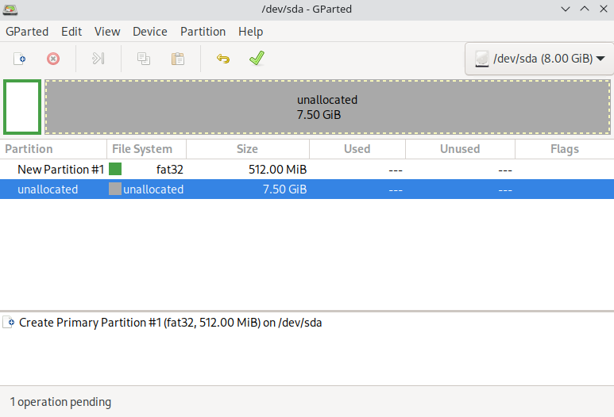Apply all operations with green checkmark
This screenshot has width=614, height=417.
[256, 59]
